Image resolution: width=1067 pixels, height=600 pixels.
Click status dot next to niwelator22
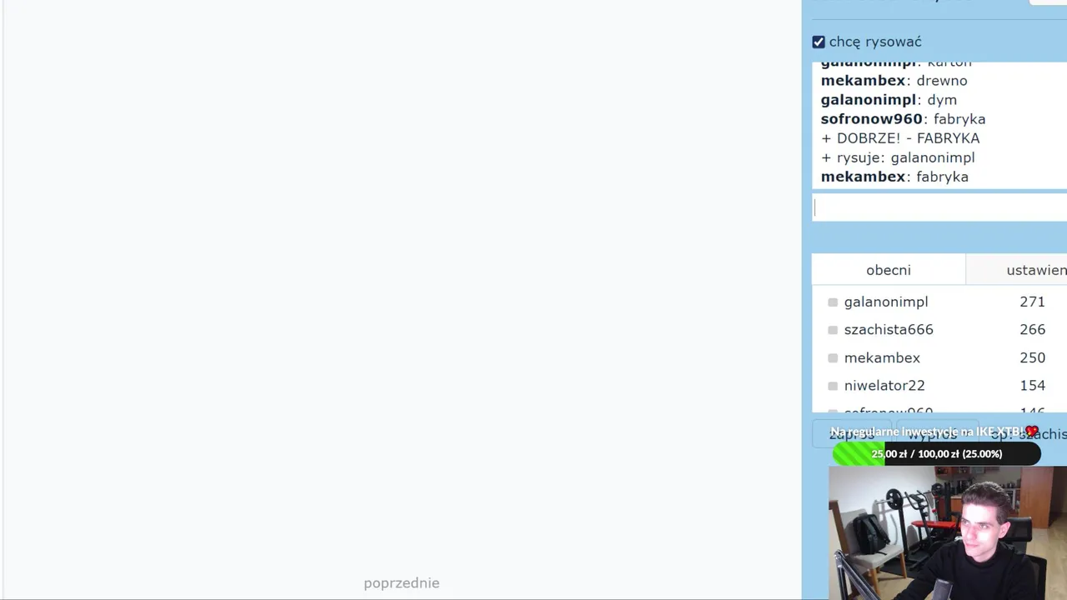(x=833, y=386)
